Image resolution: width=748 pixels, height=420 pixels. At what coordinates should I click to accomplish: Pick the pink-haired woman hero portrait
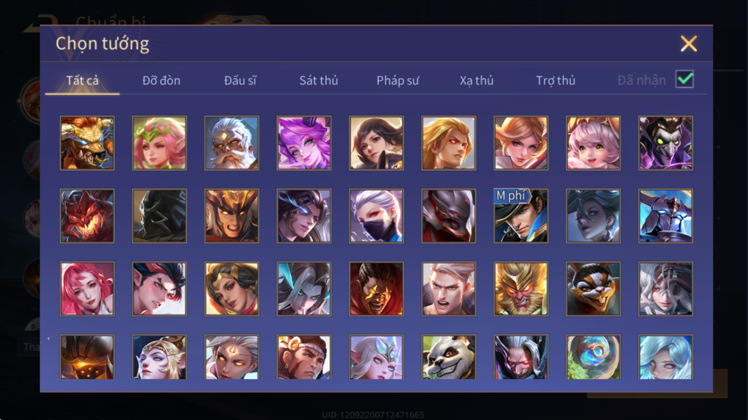pyautogui.click(x=87, y=289)
